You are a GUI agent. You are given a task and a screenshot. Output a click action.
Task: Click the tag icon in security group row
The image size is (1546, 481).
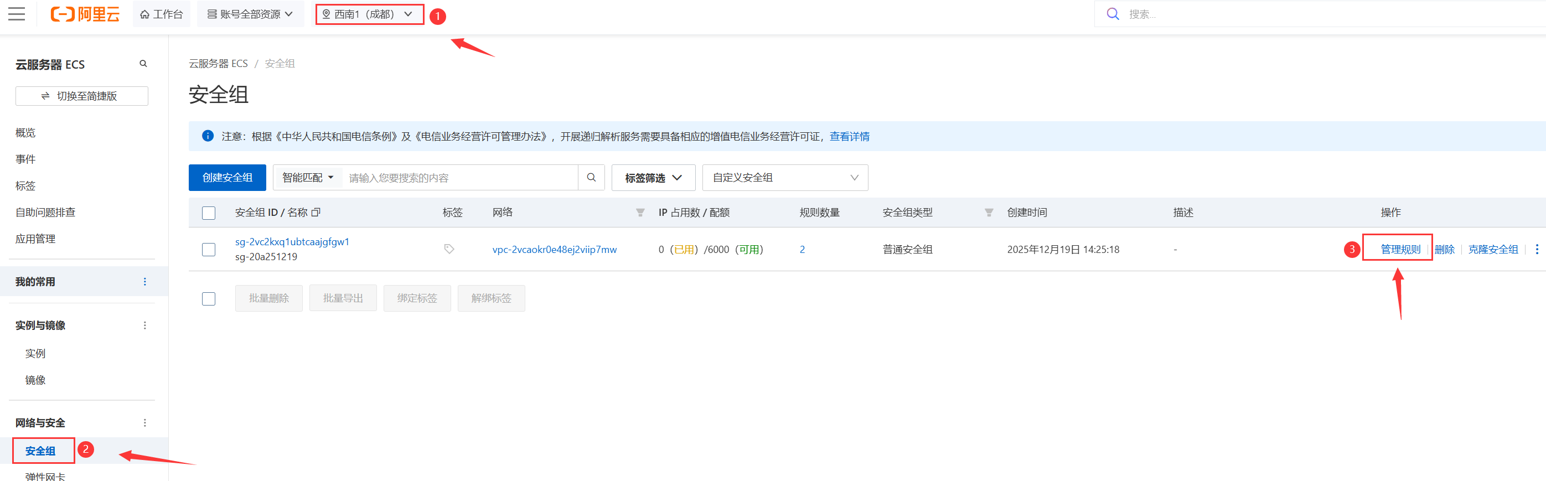click(449, 249)
